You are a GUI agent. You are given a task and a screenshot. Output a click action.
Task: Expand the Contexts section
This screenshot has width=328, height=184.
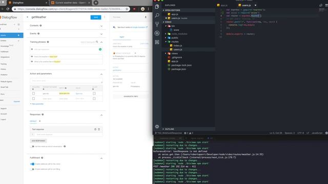click(101, 26)
